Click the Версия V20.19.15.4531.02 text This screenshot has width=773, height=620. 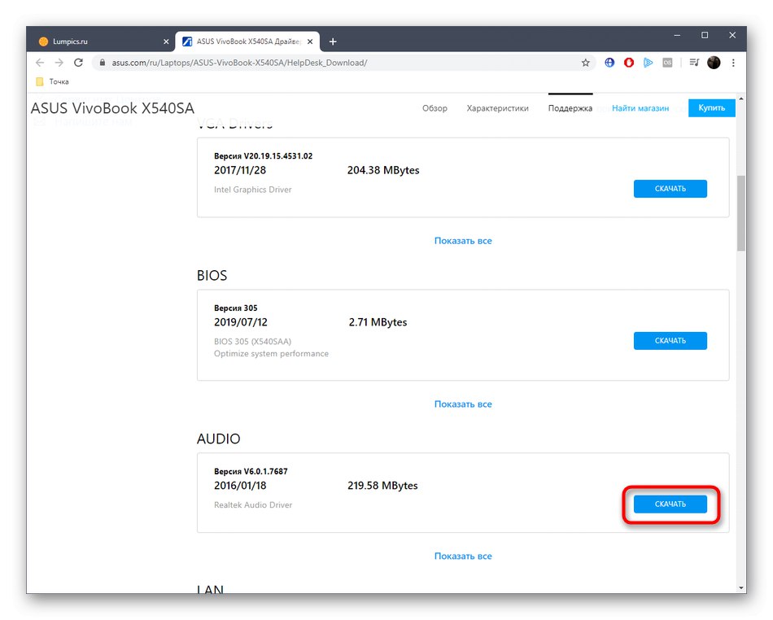click(264, 155)
